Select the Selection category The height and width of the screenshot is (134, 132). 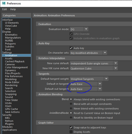coord(10,91)
